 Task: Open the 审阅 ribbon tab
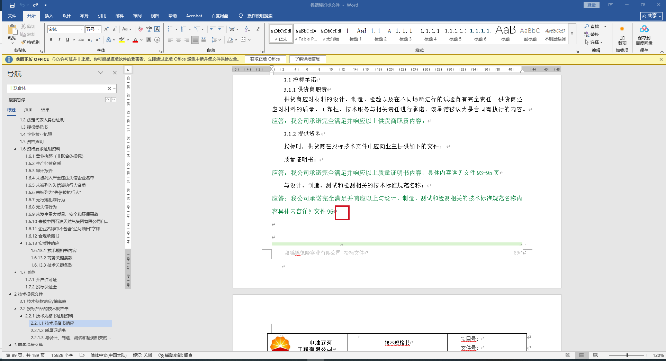[x=137, y=16]
